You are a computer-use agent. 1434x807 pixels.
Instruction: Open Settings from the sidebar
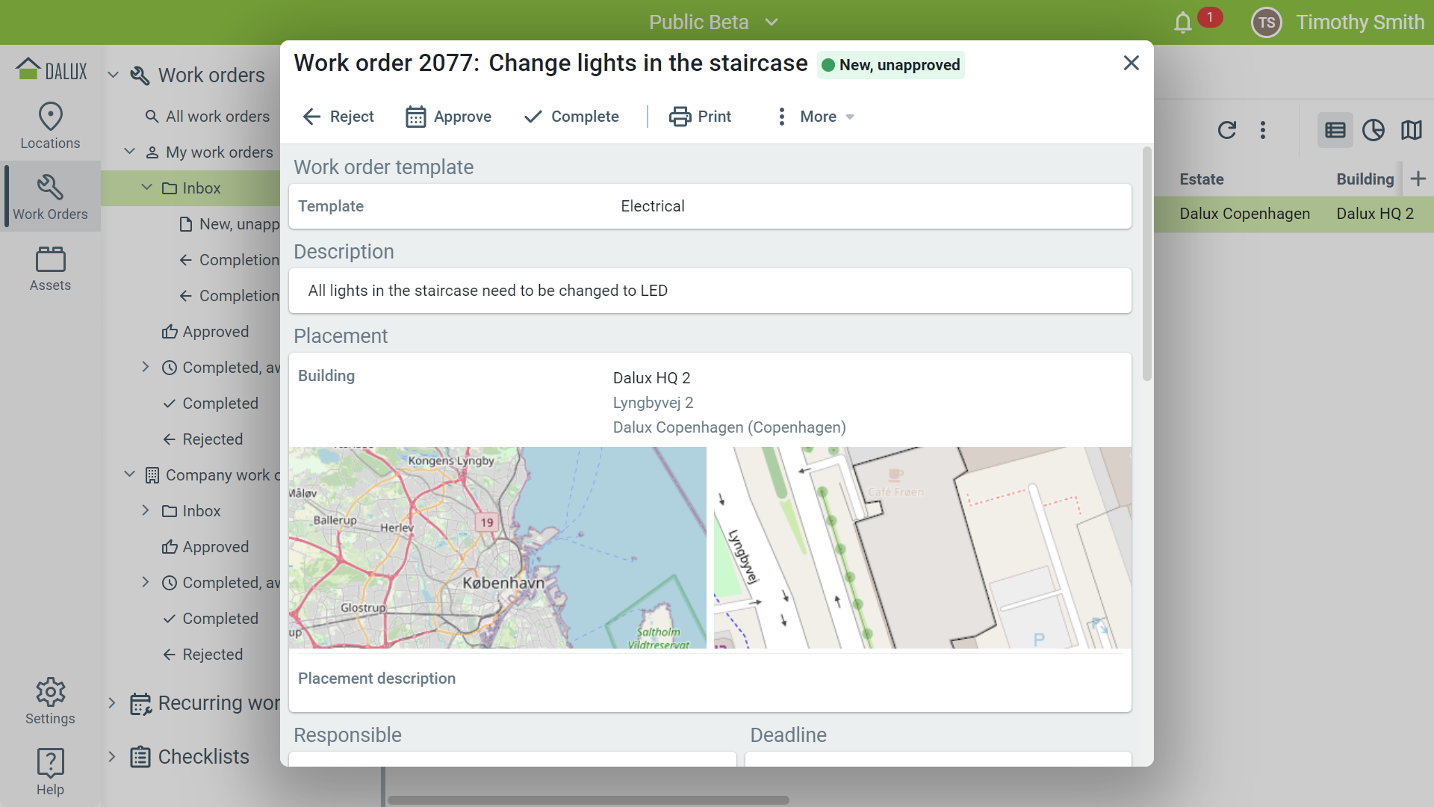pyautogui.click(x=50, y=701)
